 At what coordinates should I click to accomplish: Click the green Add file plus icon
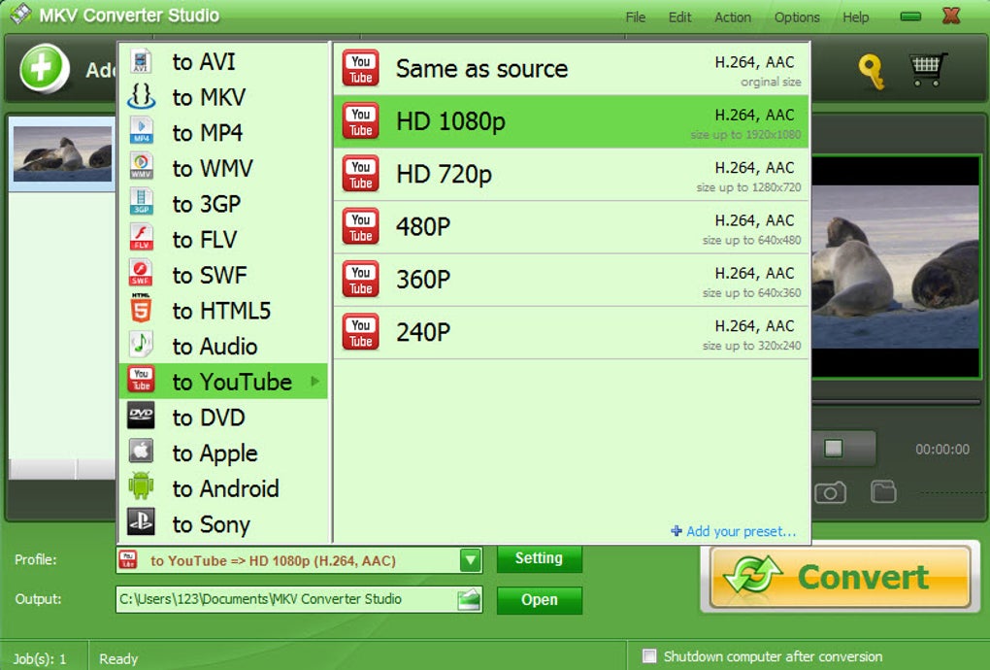[44, 68]
